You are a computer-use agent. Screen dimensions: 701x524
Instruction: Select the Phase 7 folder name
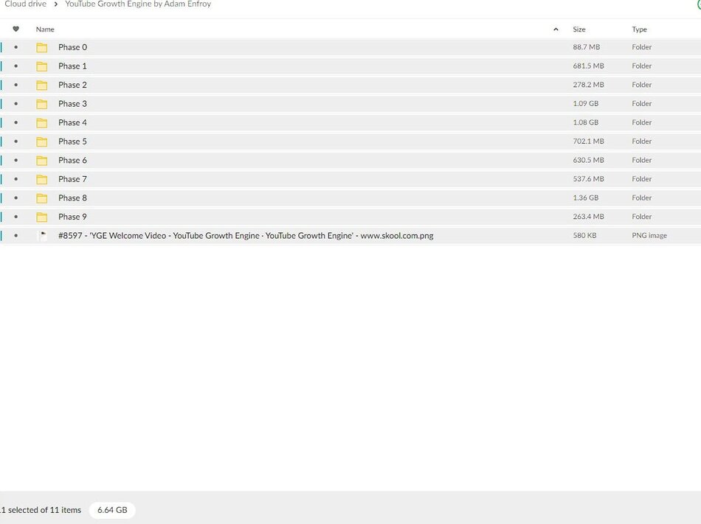pyautogui.click(x=72, y=179)
